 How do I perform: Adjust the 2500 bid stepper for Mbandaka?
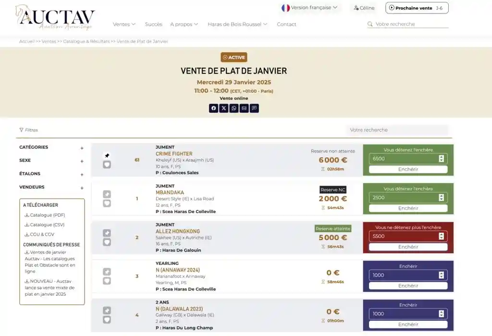click(441, 197)
